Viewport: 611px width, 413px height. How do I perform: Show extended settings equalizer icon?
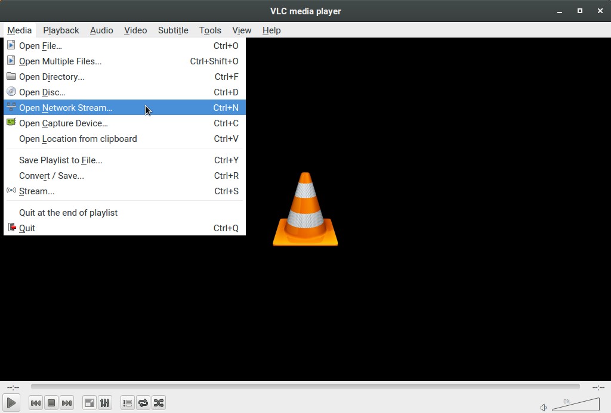coord(104,403)
